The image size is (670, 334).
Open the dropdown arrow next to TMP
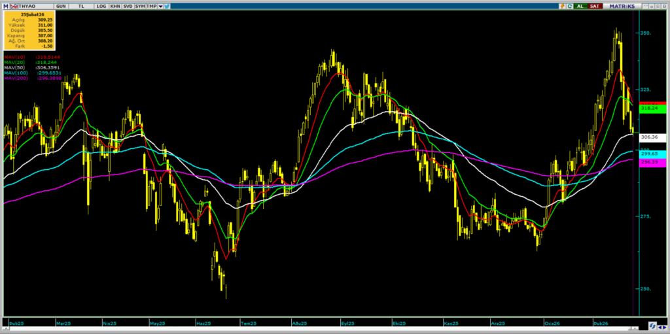tap(160, 5)
